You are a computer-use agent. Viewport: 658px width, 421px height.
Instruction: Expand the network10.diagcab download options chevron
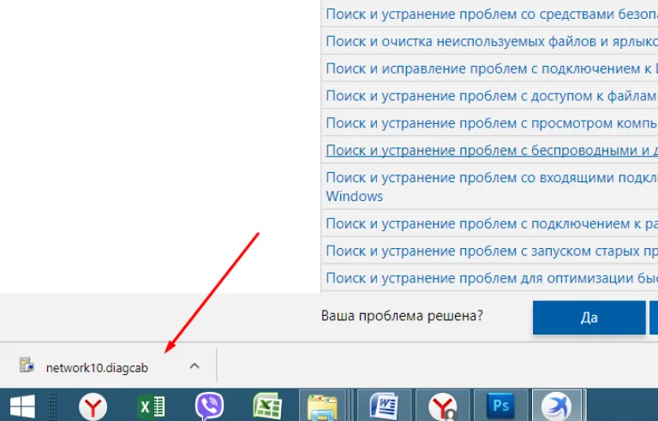tap(194, 366)
